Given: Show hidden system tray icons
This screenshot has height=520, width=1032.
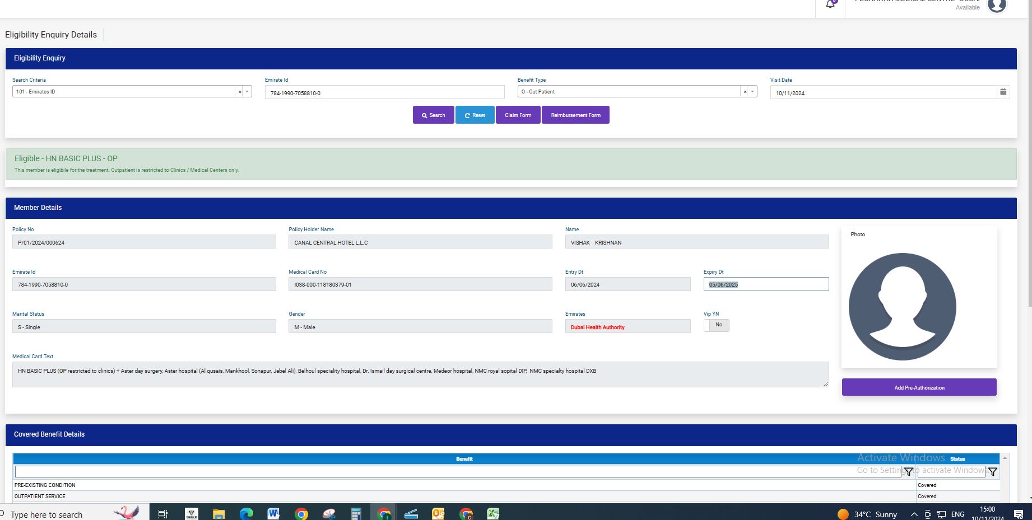Looking at the screenshot, I should 914,514.
